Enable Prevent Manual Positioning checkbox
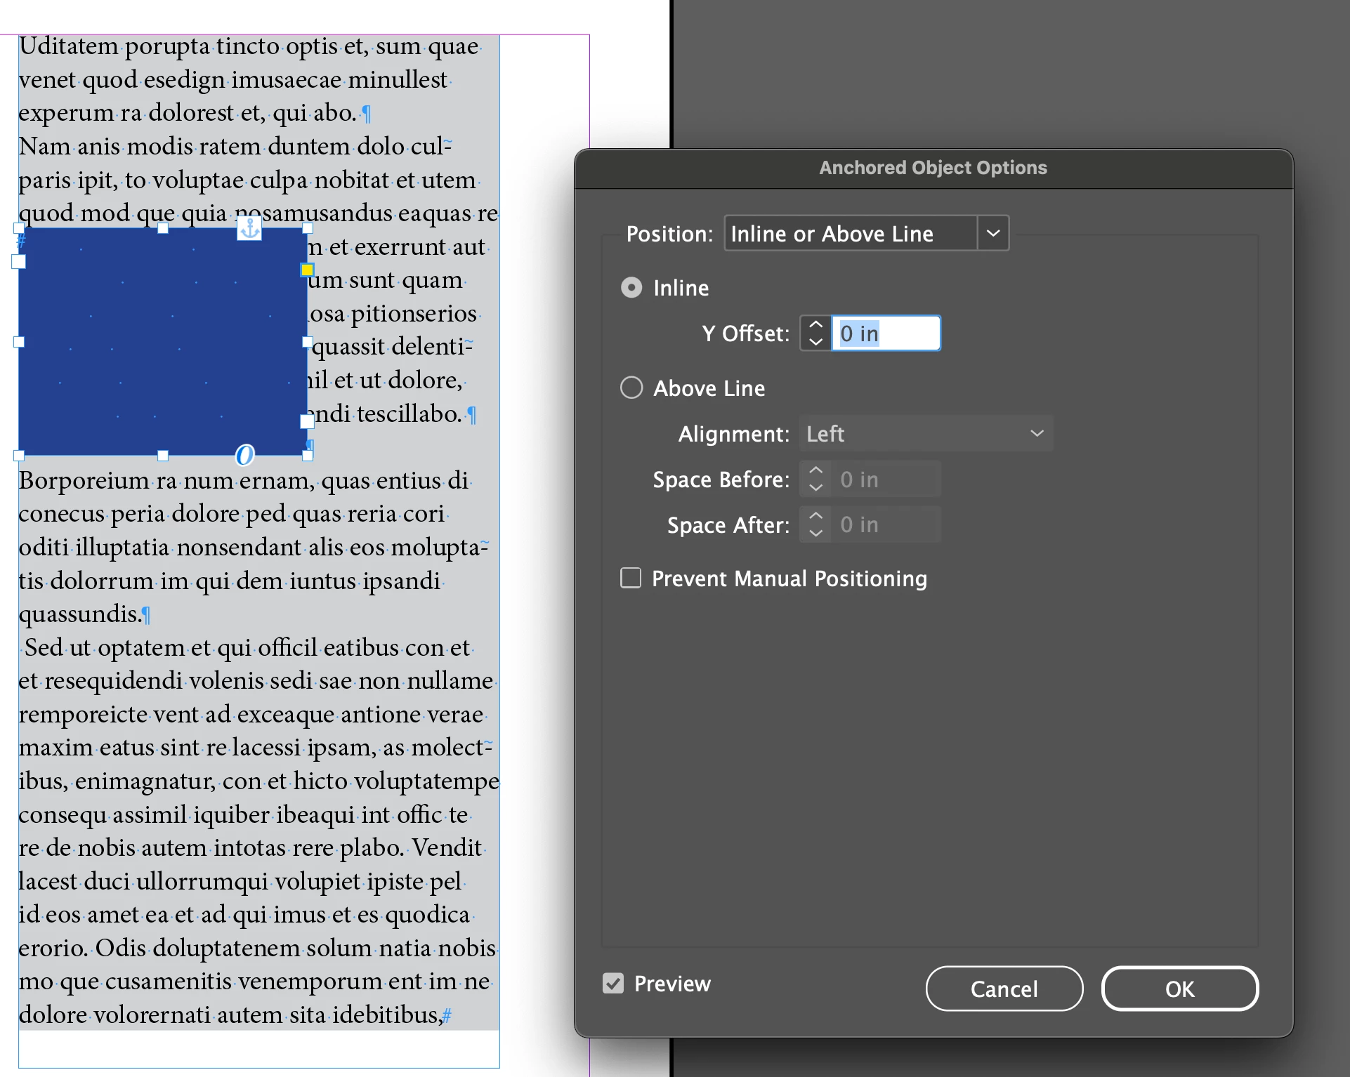Viewport: 1350px width, 1077px height. [631, 578]
